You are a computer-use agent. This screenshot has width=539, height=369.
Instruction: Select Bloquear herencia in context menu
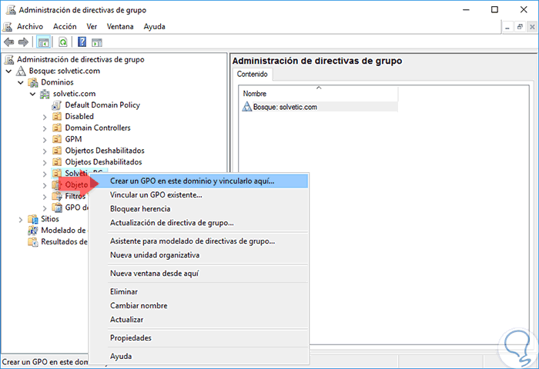click(x=199, y=208)
